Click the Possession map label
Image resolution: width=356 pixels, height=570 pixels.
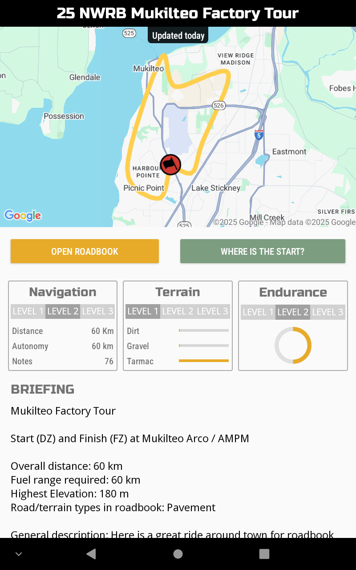(64, 116)
